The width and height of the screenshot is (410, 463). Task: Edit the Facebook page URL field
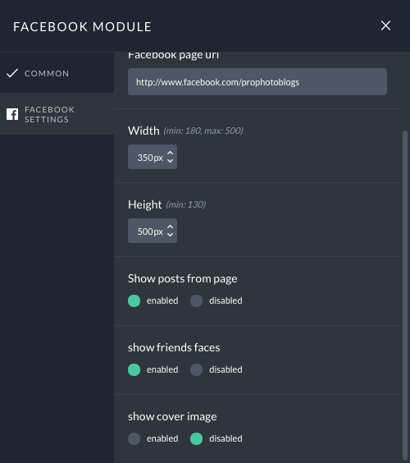[x=257, y=82]
